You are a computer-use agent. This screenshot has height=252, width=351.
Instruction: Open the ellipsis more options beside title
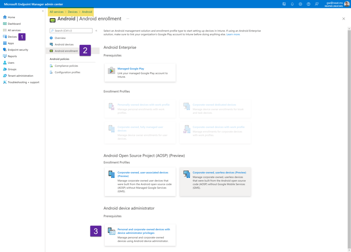click(x=128, y=19)
